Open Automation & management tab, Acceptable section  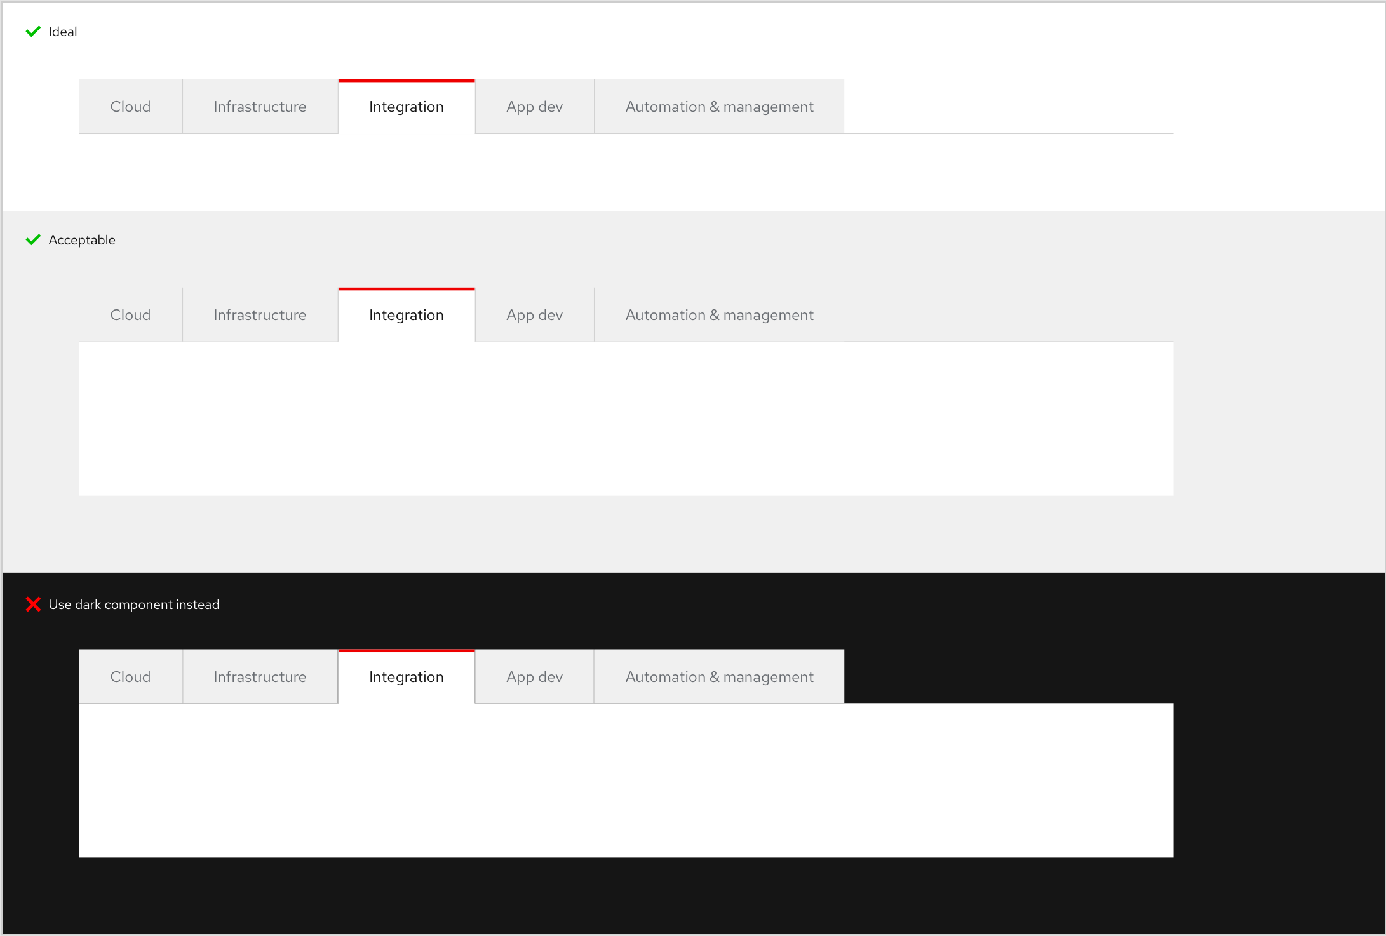(719, 314)
